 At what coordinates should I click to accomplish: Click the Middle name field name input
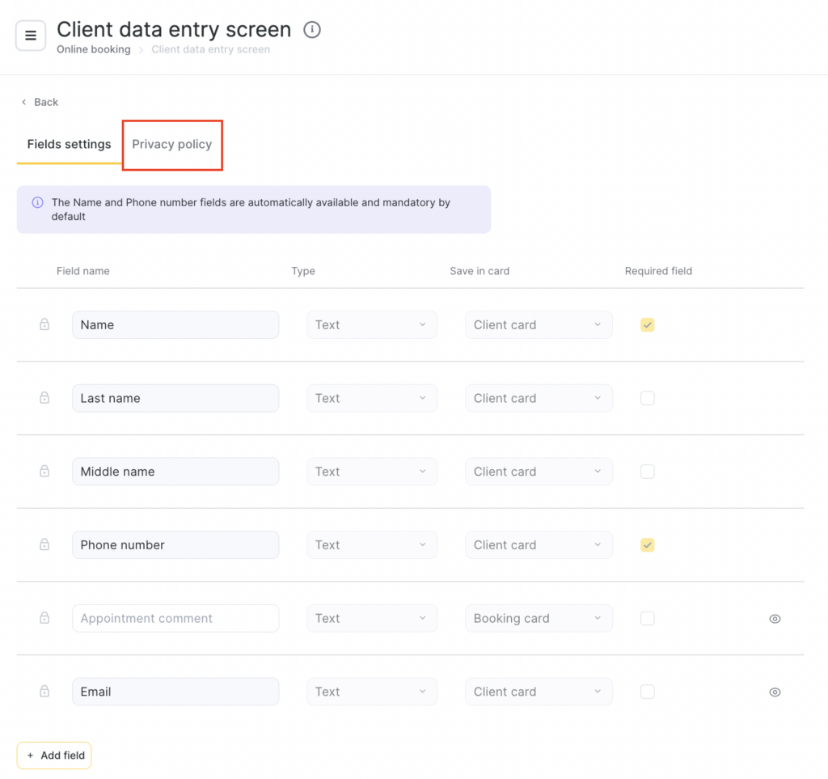[175, 472]
